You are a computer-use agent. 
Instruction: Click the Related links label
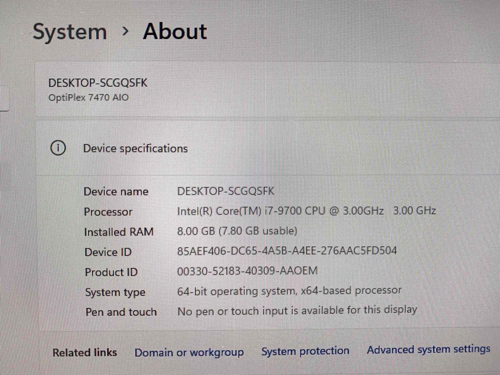tap(85, 353)
